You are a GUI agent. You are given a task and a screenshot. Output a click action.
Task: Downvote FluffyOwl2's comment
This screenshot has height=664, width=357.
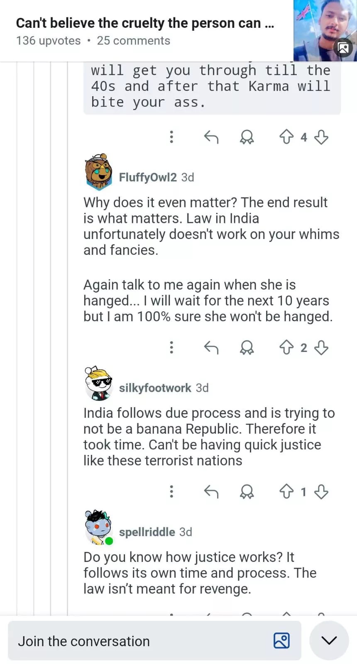321,347
